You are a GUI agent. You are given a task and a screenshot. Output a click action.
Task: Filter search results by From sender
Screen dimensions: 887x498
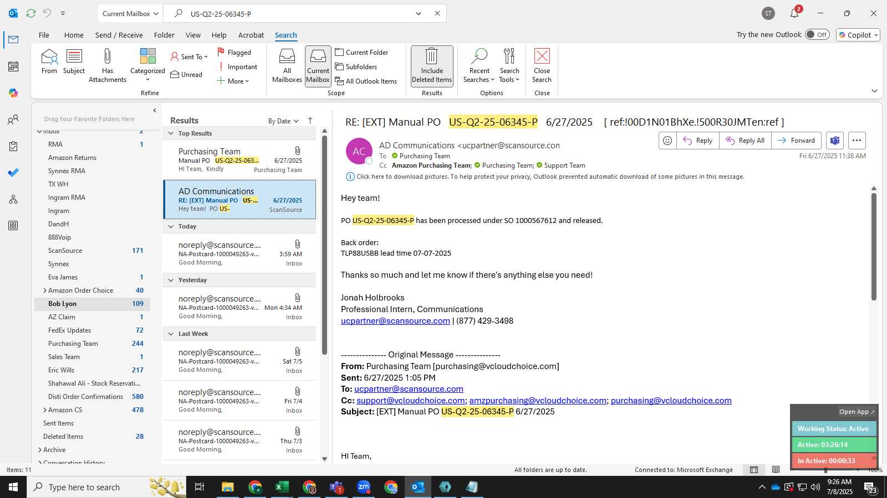click(49, 61)
